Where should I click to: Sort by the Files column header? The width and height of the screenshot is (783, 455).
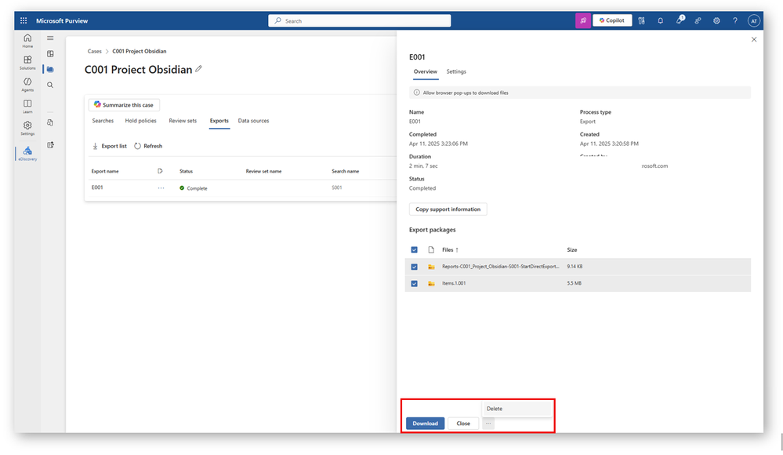click(450, 249)
